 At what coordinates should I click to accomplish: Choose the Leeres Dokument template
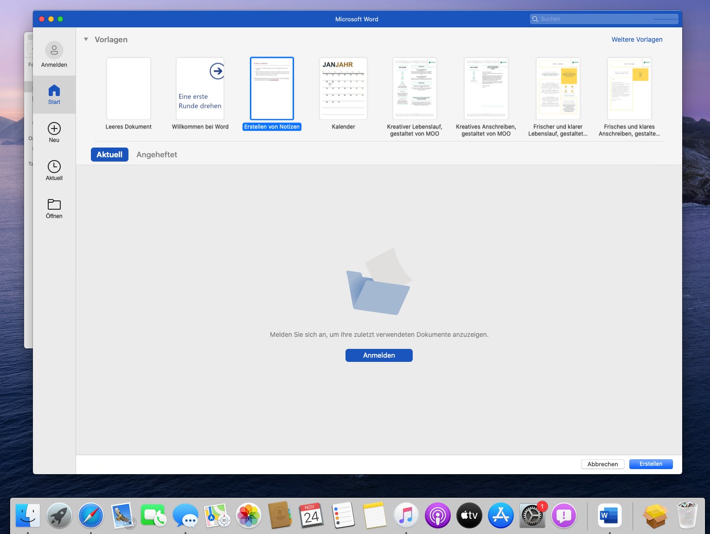tap(128, 89)
